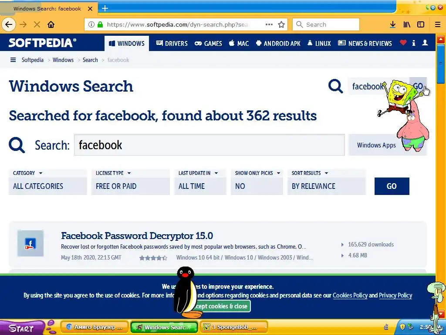446x335 pixels.
Task: Expand the SORT RESULTS filter dropdown
Action: coord(310,173)
